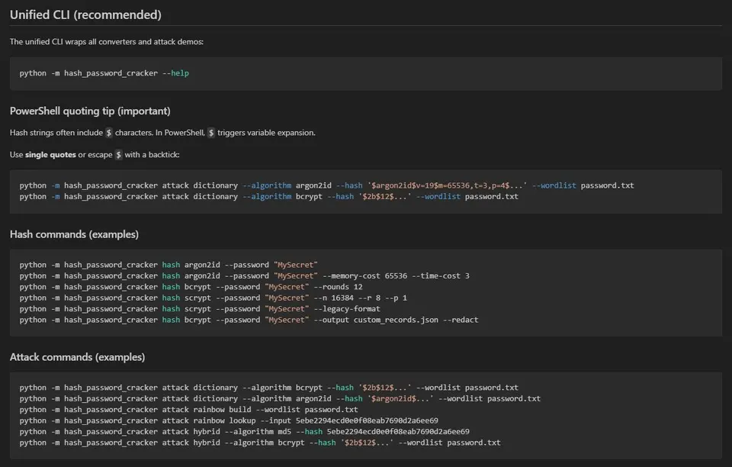Click the inline '$' code before 'triggers variable expansion'

pyautogui.click(x=211, y=133)
